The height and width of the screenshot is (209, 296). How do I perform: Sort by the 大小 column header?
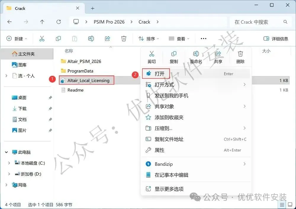(266, 51)
